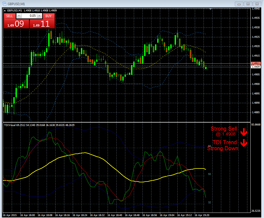Click the red arrow beside Strong Sell
The width and height of the screenshot is (264, 218).
tap(244, 132)
